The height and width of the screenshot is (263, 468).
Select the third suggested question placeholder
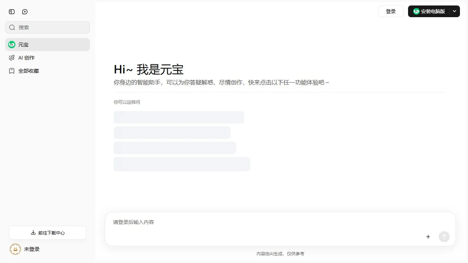coord(175,148)
